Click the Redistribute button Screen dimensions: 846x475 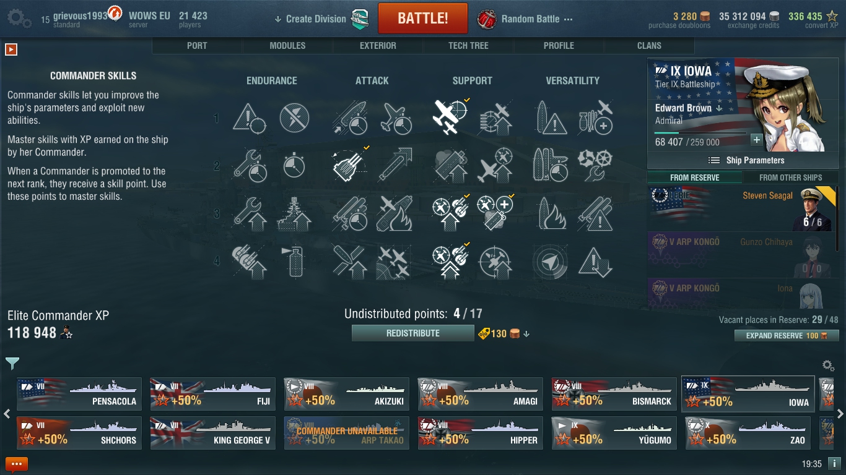pyautogui.click(x=413, y=333)
